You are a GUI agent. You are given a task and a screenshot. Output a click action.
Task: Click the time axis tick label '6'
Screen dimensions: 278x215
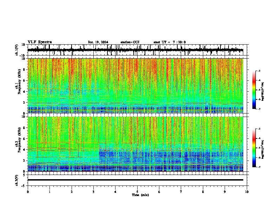tap(159, 192)
